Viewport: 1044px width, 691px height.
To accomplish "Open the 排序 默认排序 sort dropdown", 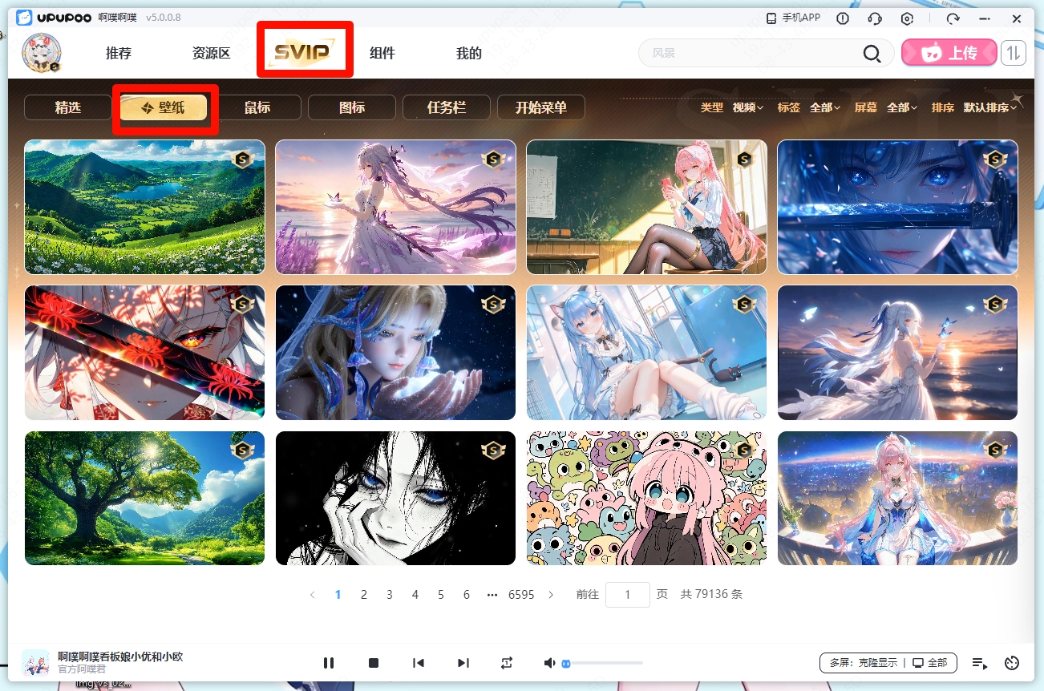I will [989, 107].
